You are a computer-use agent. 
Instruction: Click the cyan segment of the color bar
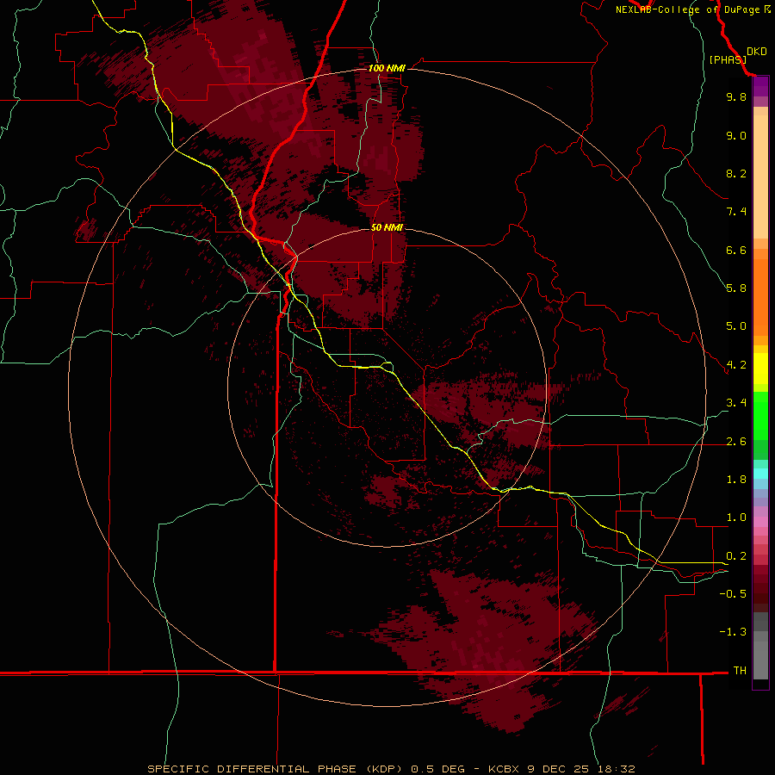[x=760, y=474]
